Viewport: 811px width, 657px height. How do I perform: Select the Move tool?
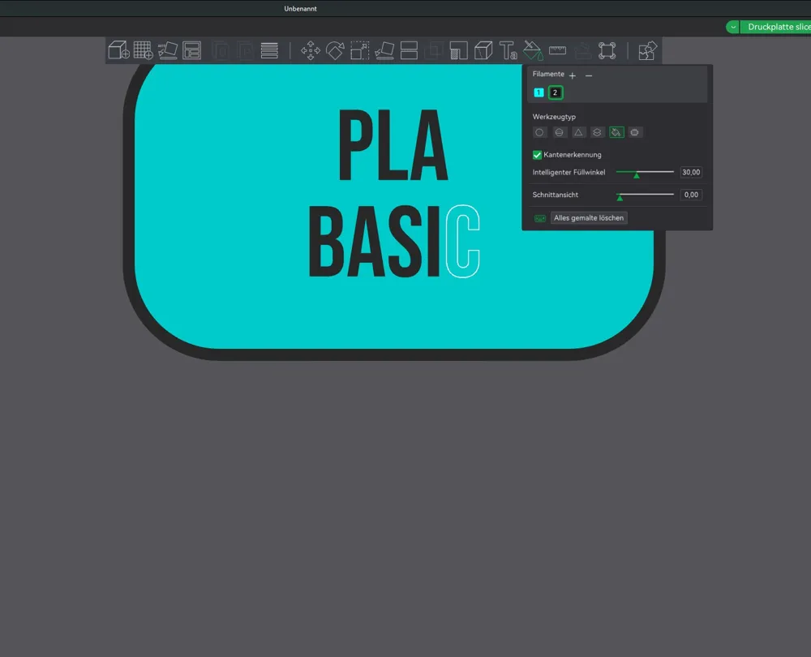tap(311, 50)
